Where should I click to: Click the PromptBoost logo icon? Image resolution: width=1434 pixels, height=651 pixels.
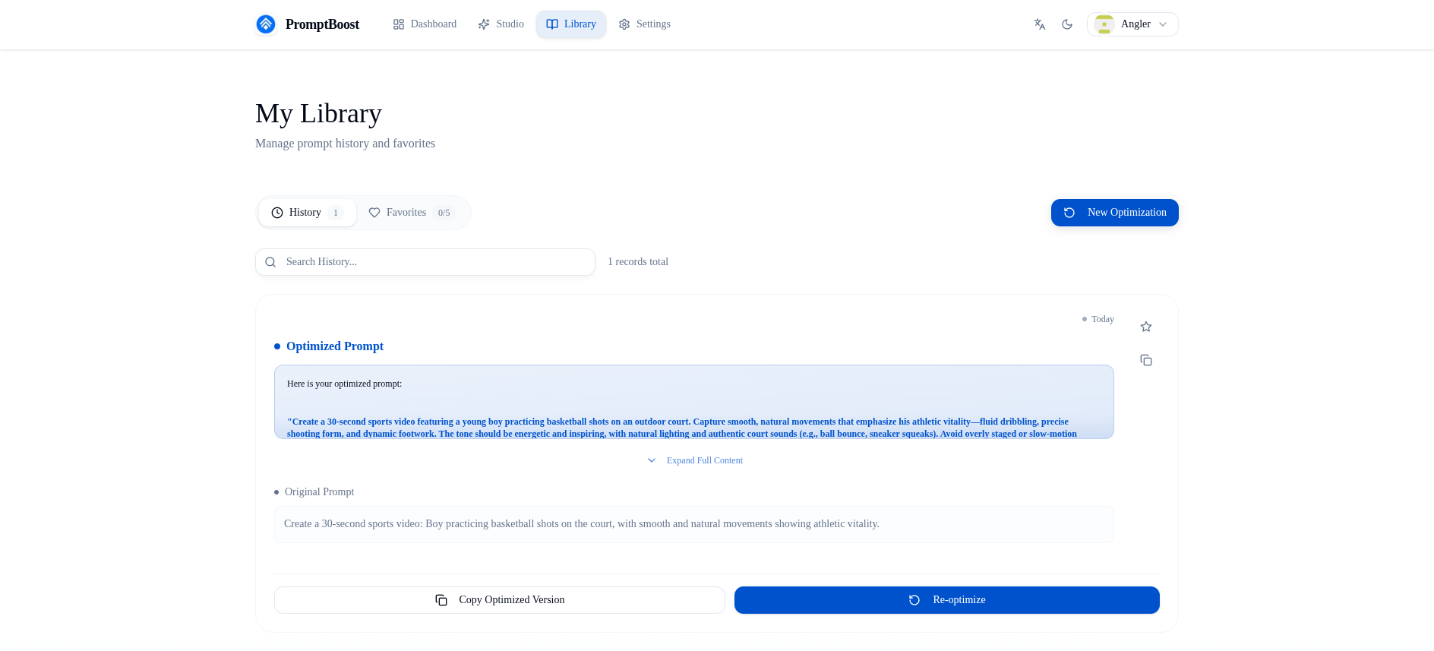pos(266,24)
